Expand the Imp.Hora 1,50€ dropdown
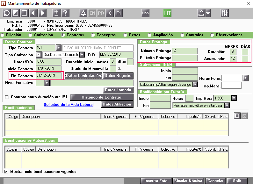This screenshot has height=184, width=253. 234,98
